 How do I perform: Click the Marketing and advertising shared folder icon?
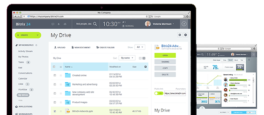point(68,84)
